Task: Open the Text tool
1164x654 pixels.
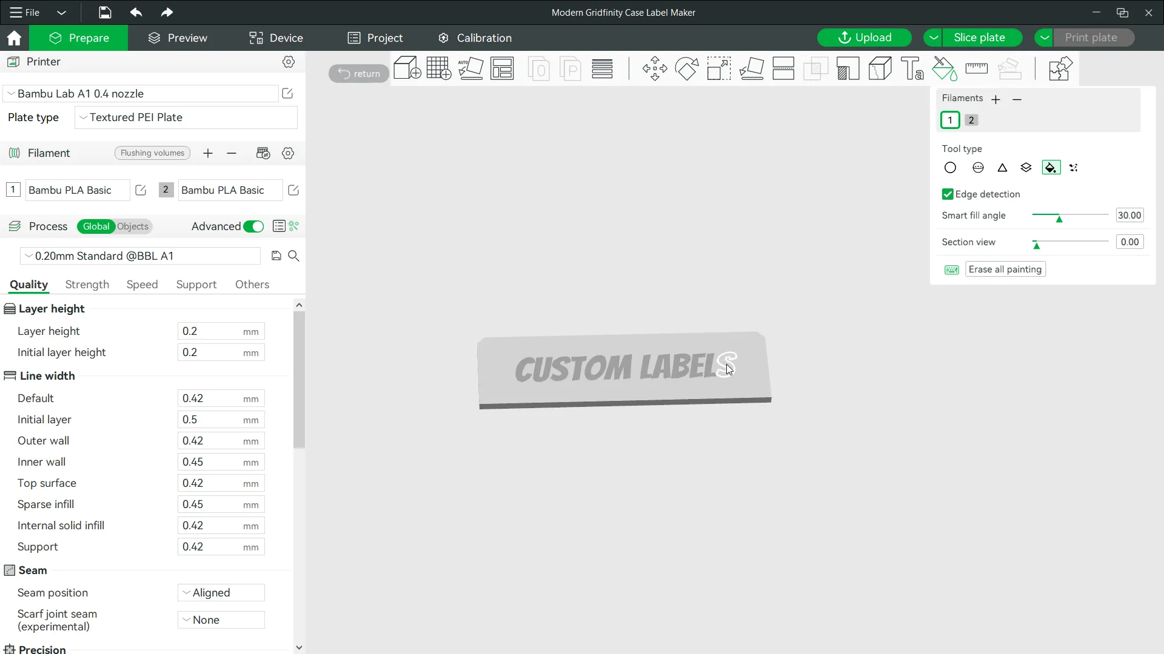Action: (912, 68)
